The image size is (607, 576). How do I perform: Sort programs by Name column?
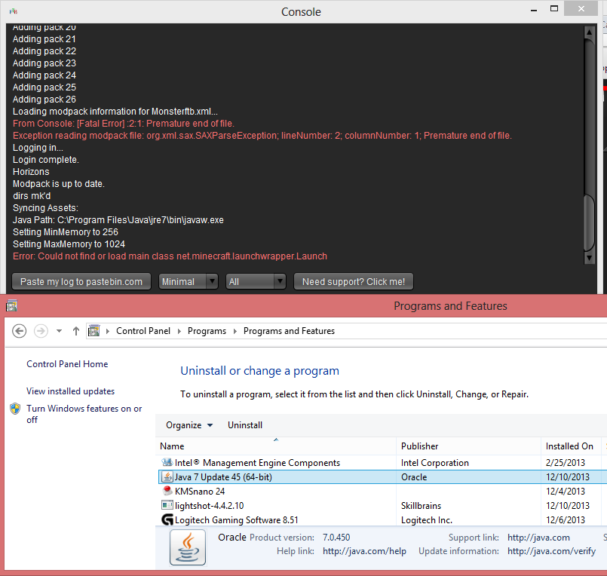pos(276,446)
